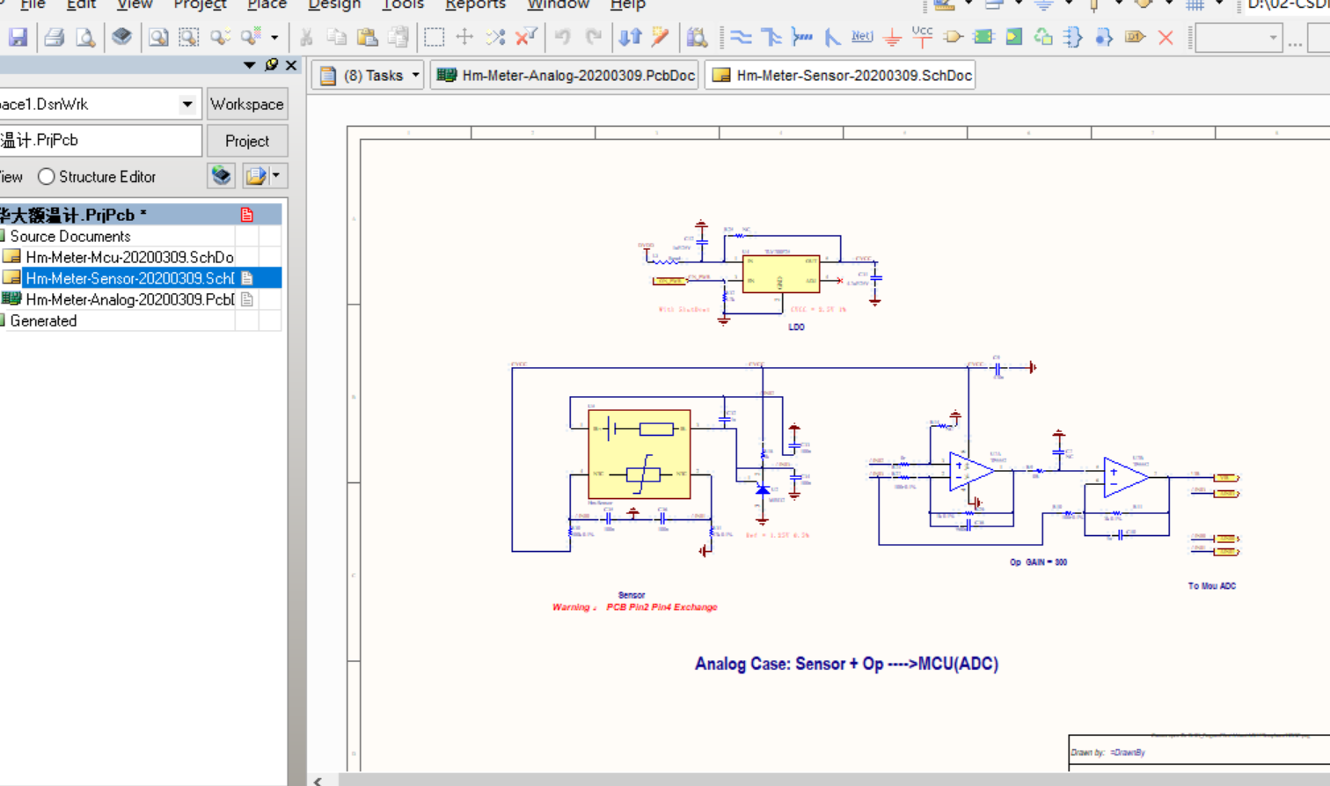The width and height of the screenshot is (1330, 786).
Task: Click the Move selection icon
Action: 464,37
